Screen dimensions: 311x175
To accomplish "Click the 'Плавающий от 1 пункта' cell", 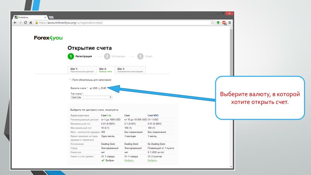I will coord(161,148).
